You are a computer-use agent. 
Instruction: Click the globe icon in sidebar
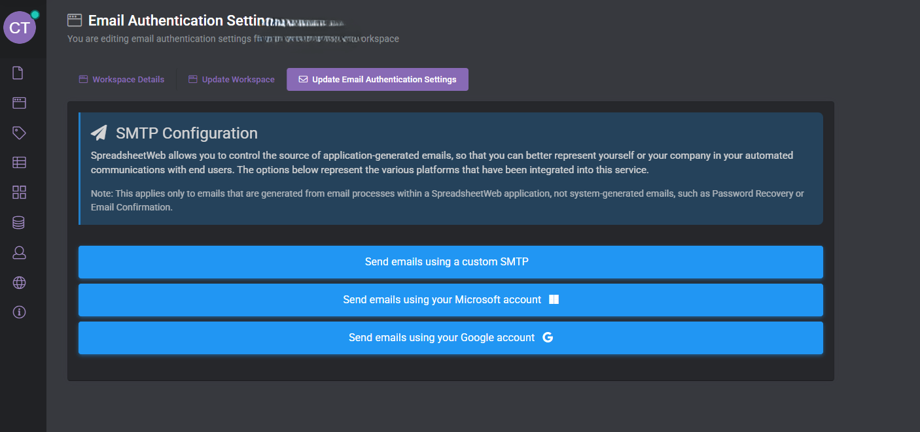coord(19,282)
